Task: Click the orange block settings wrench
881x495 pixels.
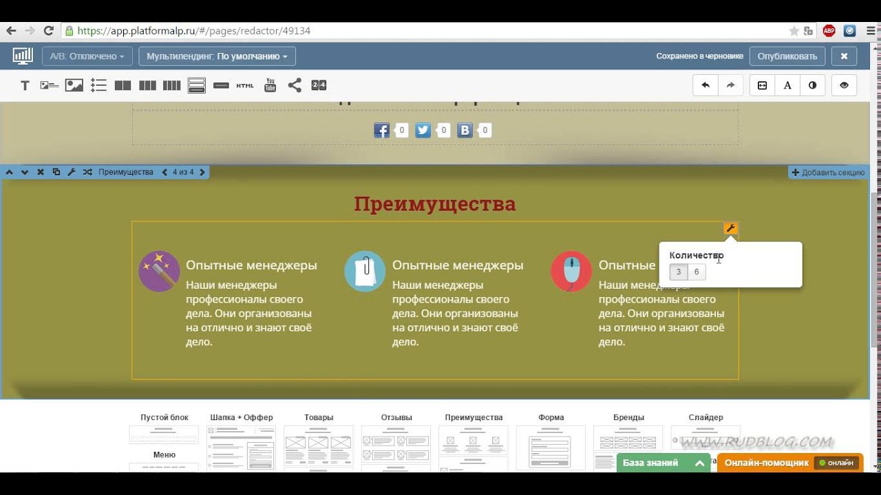Action: pos(731,228)
